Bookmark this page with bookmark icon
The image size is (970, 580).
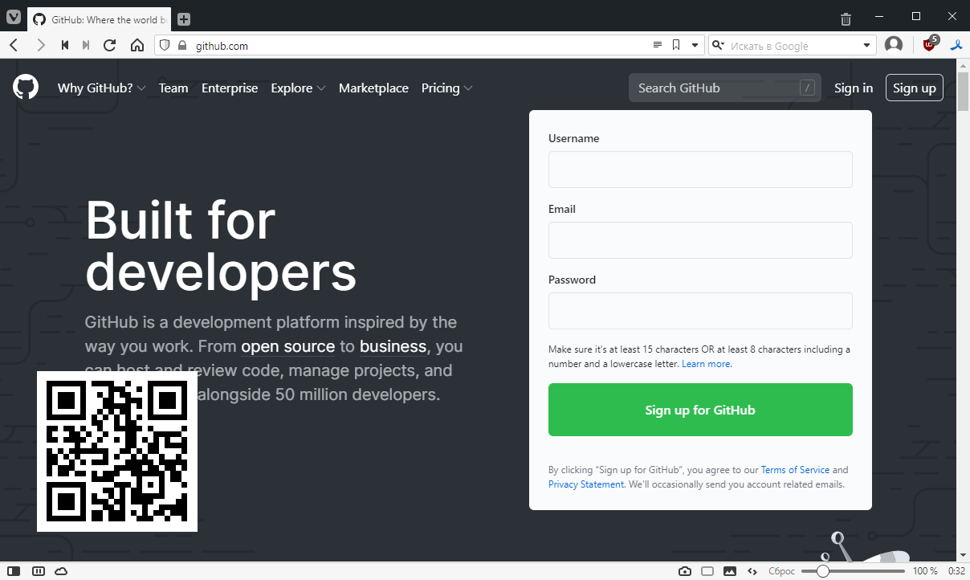tap(676, 46)
